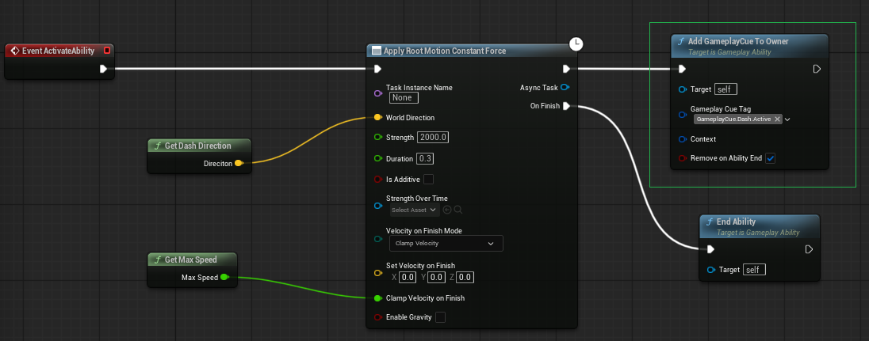
Task: Click Event ActivateAbility execution output pin
Action: tap(103, 69)
